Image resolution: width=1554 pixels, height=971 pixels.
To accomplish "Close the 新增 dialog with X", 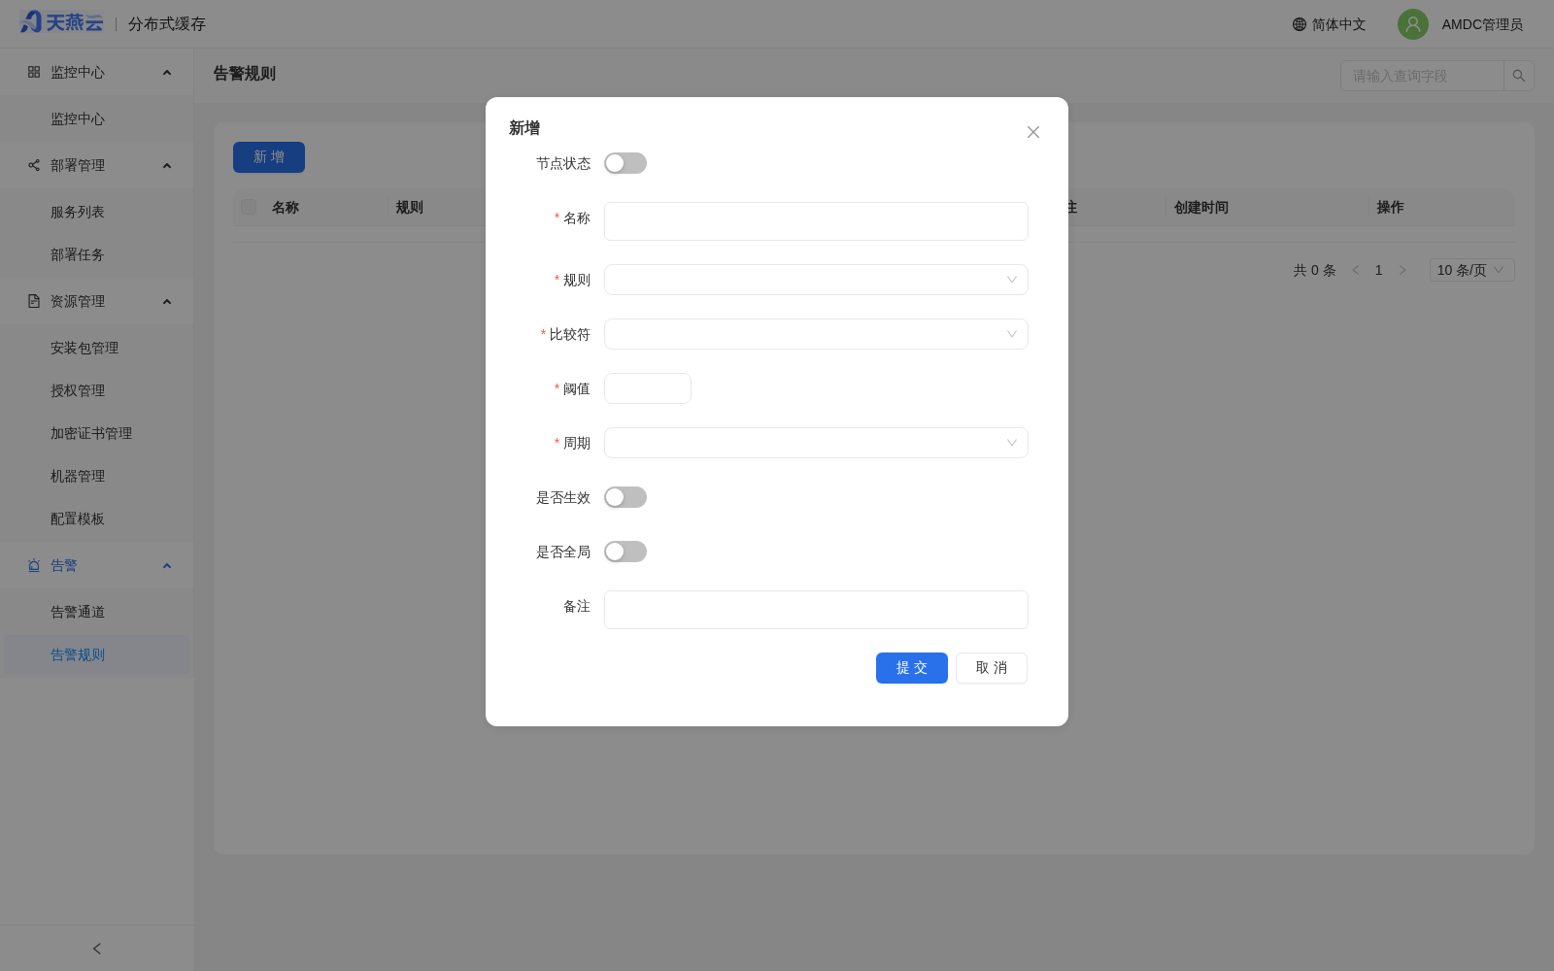I will (x=1033, y=132).
